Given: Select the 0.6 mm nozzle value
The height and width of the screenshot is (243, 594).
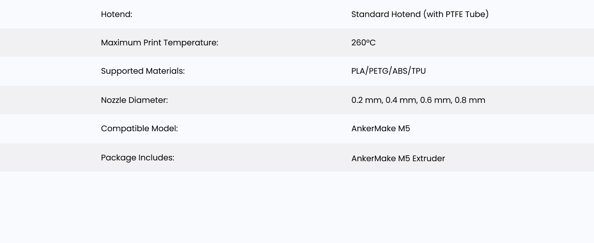Looking at the screenshot, I should (x=435, y=100).
